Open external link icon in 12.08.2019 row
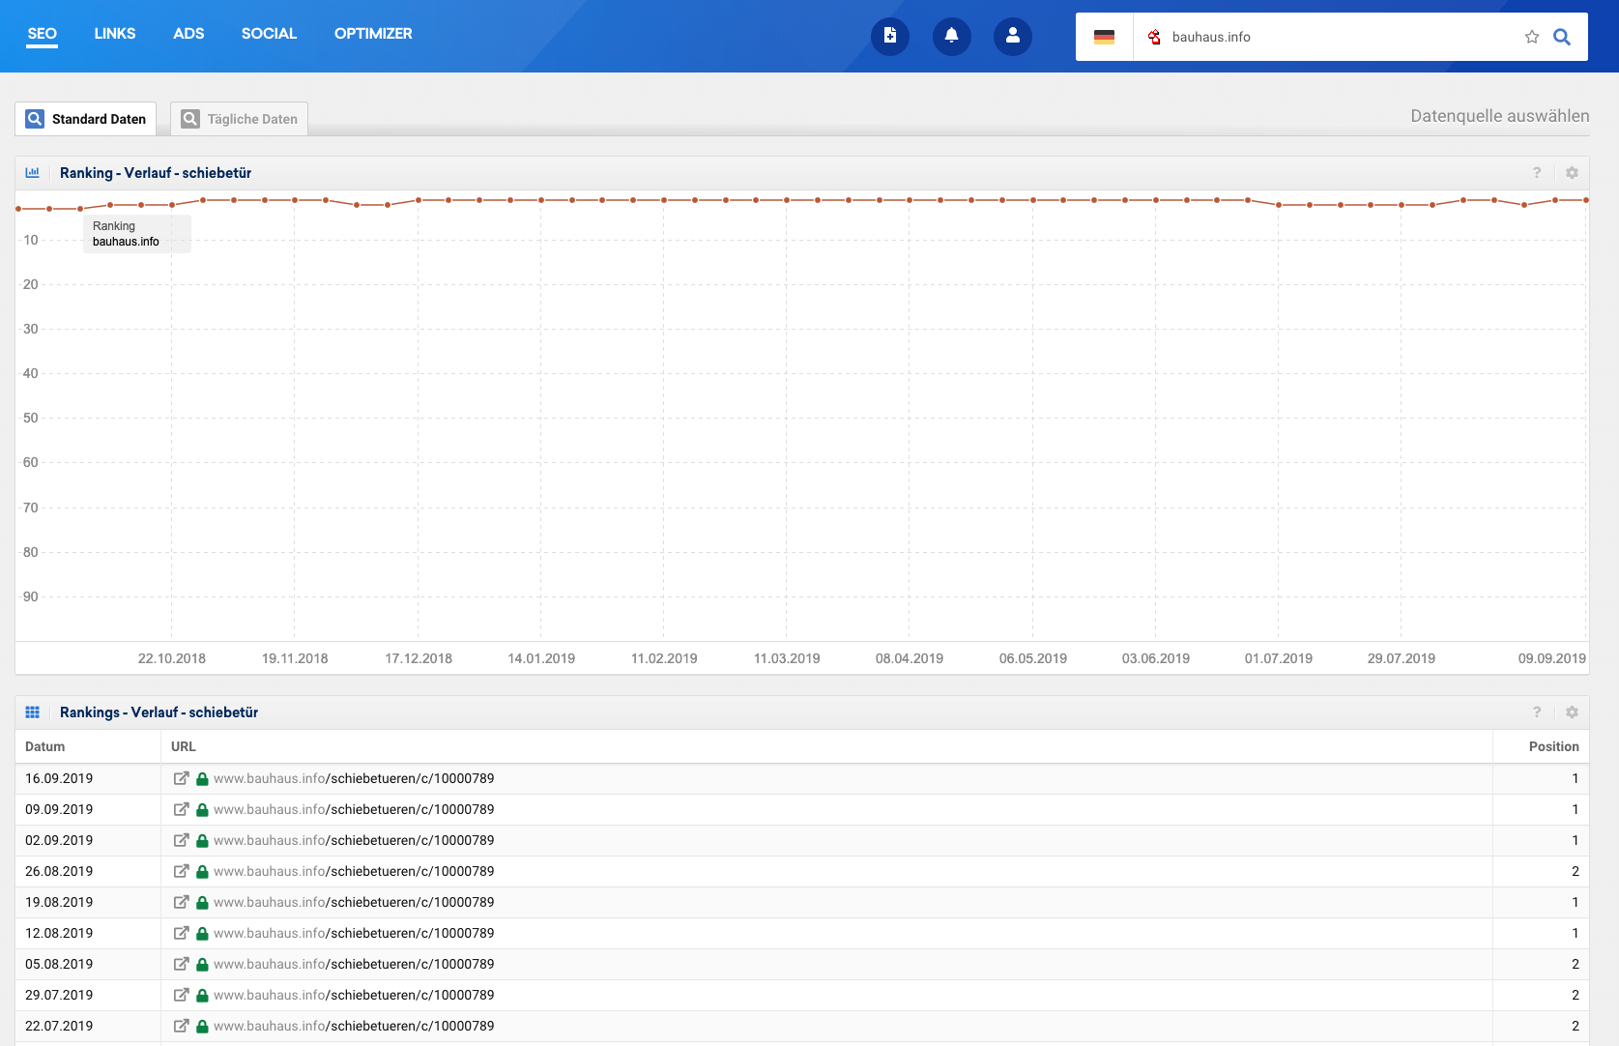The image size is (1619, 1046). (181, 933)
